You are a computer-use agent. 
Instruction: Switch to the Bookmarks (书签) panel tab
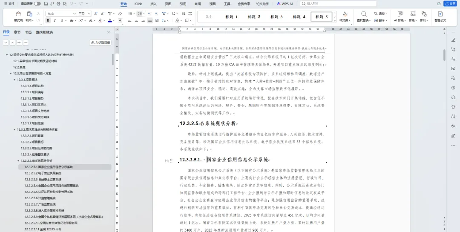(28, 32)
